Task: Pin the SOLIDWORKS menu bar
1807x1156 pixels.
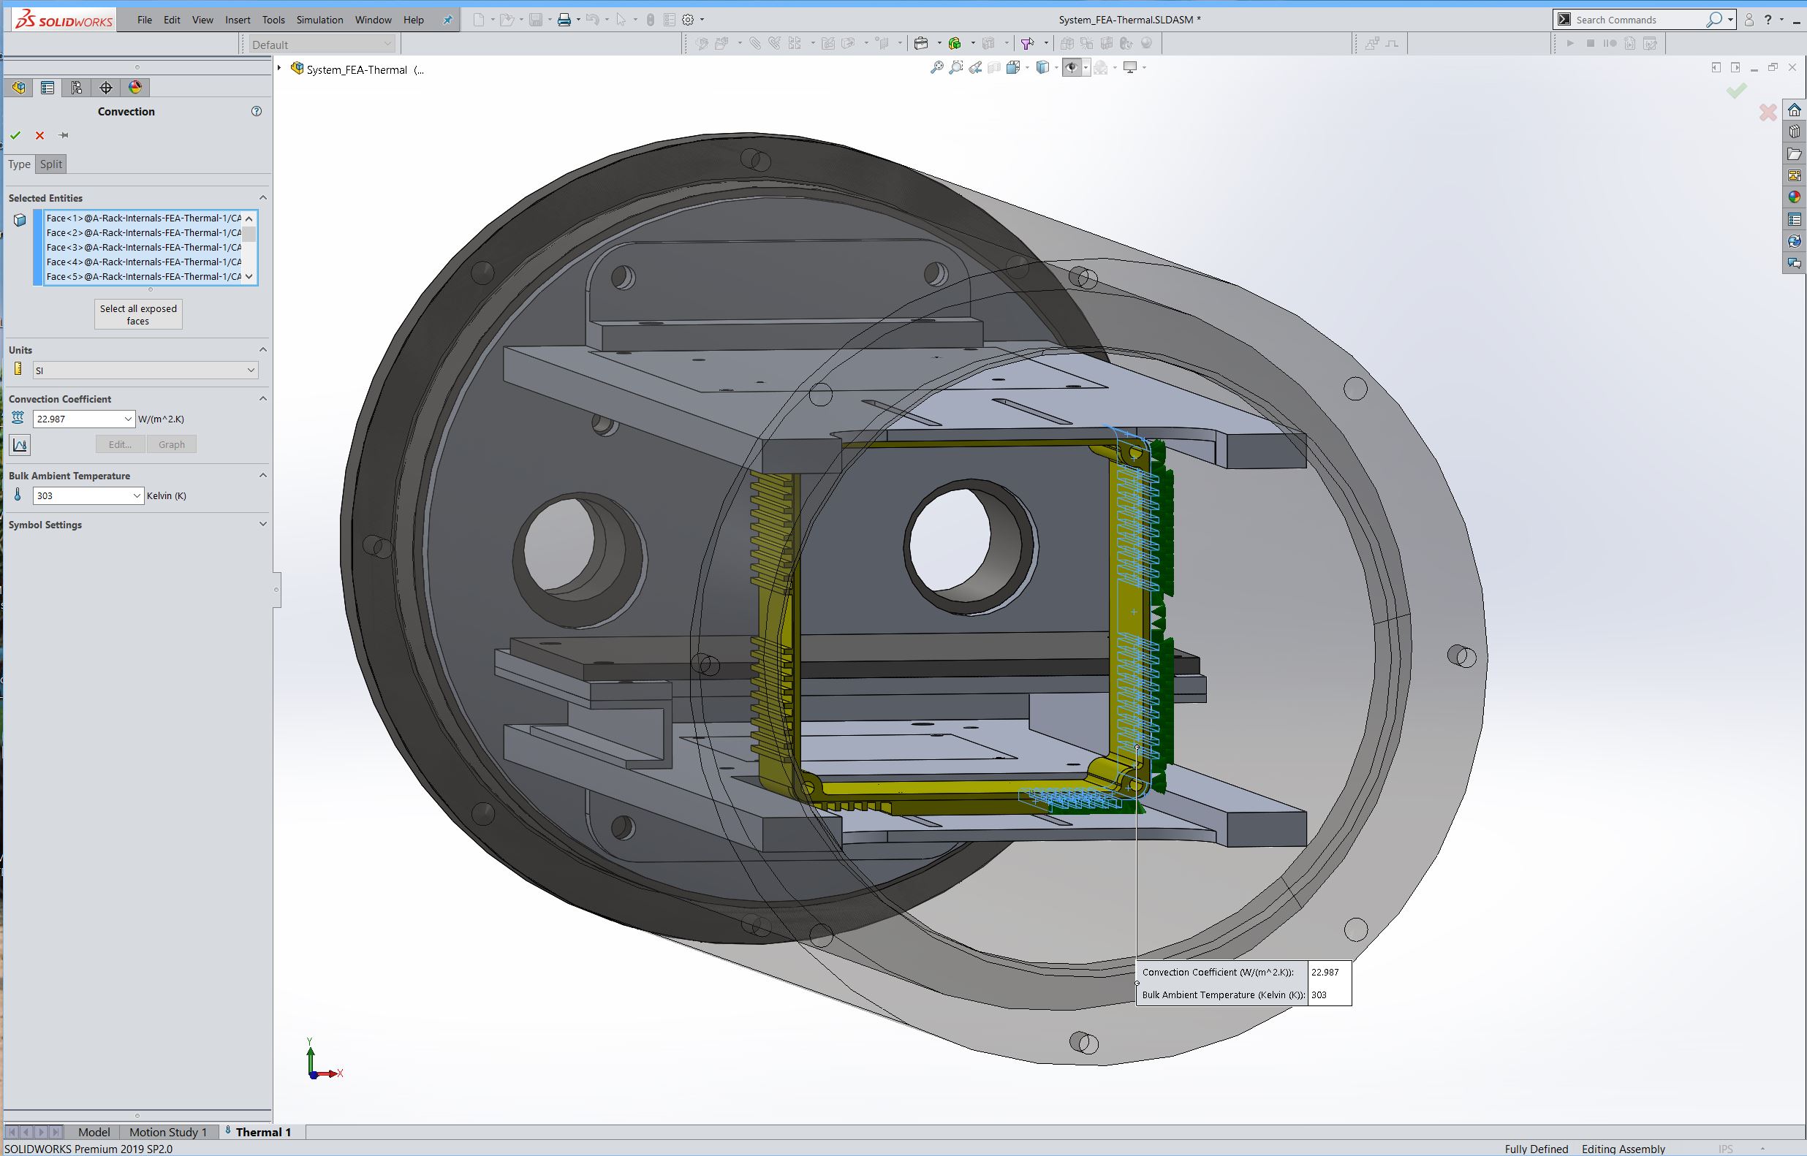Action: coord(447,20)
